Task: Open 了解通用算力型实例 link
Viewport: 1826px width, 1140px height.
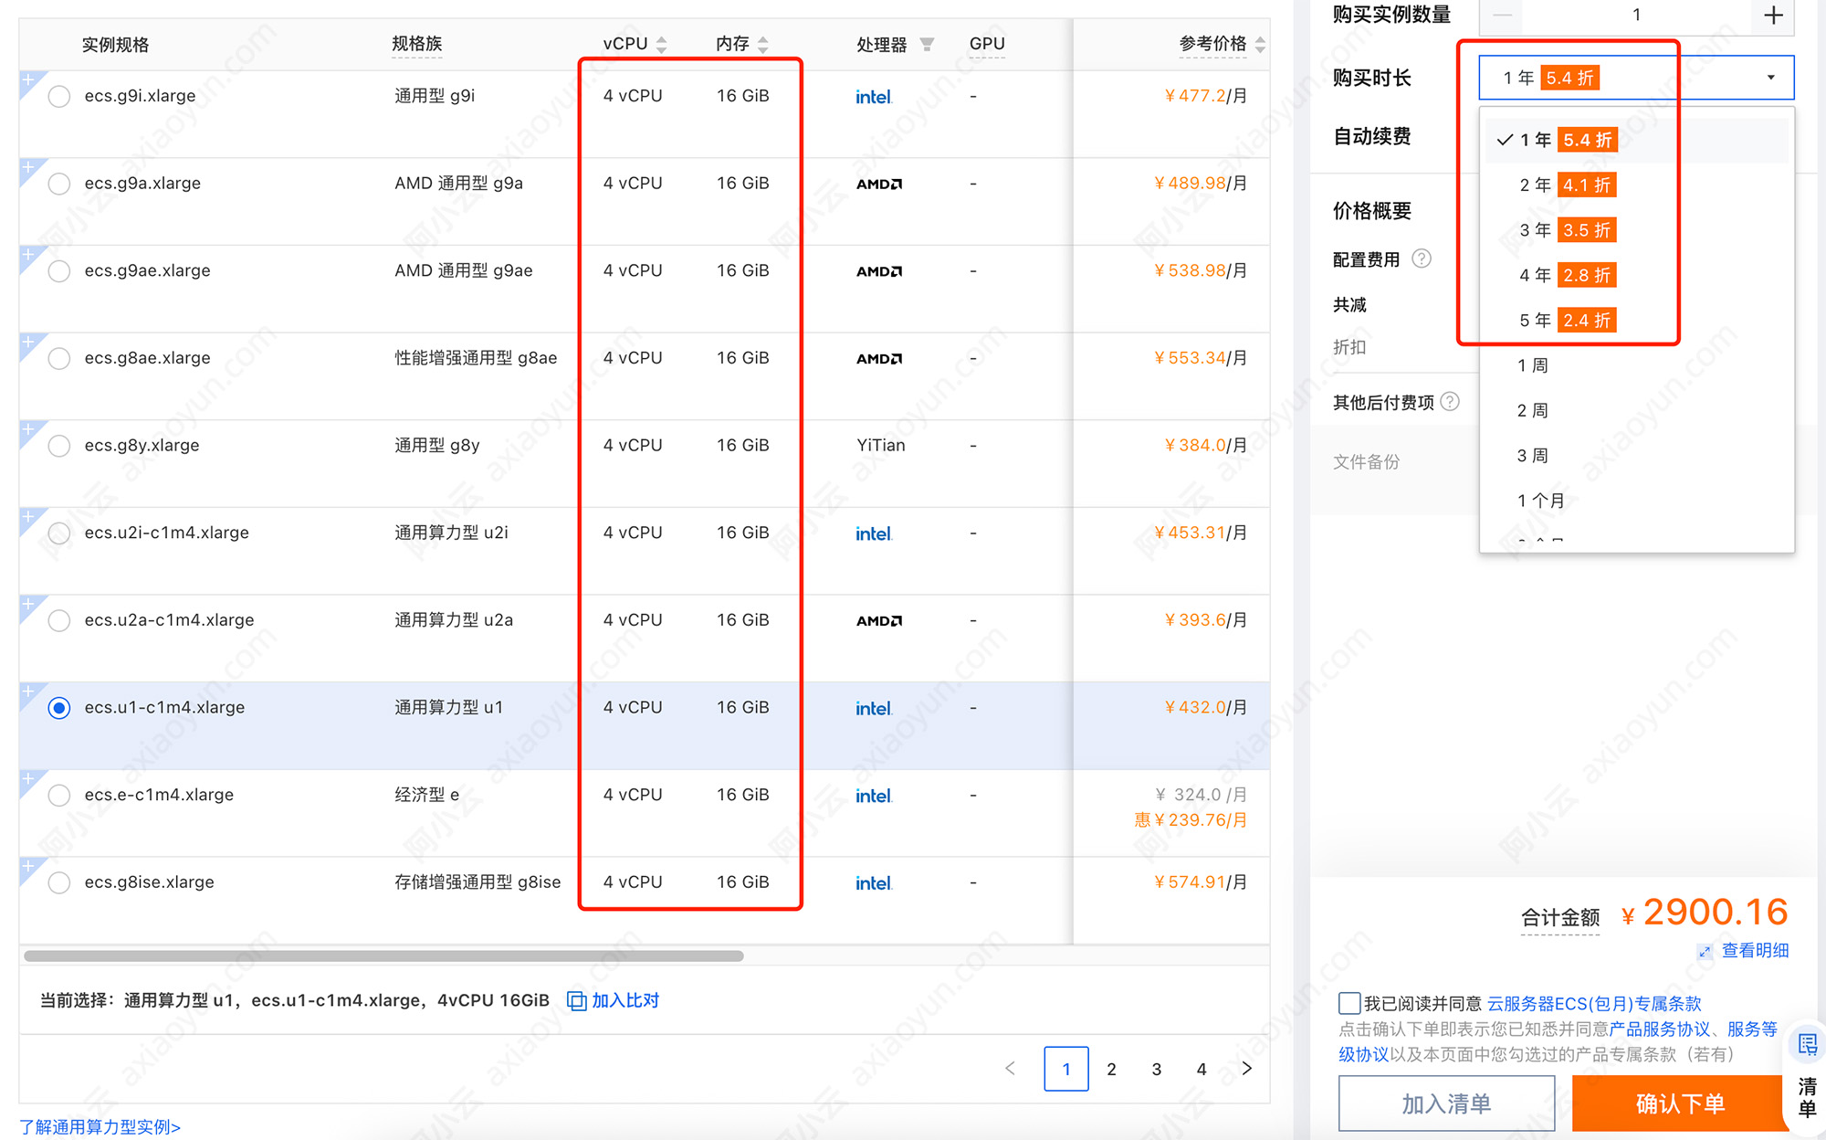Action: click(100, 1127)
